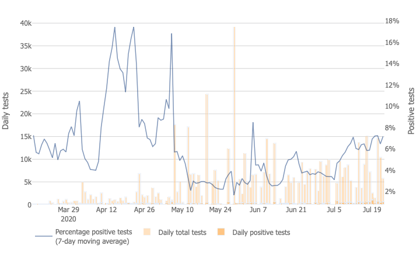The width and height of the screenshot is (420, 263).
Task: Click the tallest daily total tests bar
Action: click(x=234, y=117)
